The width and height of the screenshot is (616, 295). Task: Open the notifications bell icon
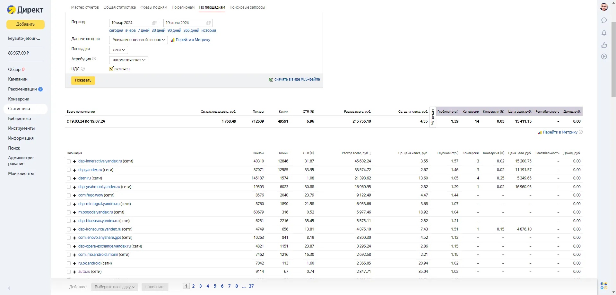[x=604, y=33]
